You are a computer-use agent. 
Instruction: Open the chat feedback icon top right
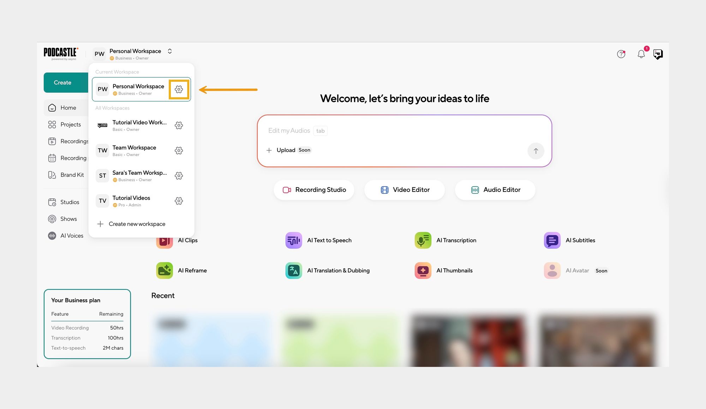[x=658, y=54]
